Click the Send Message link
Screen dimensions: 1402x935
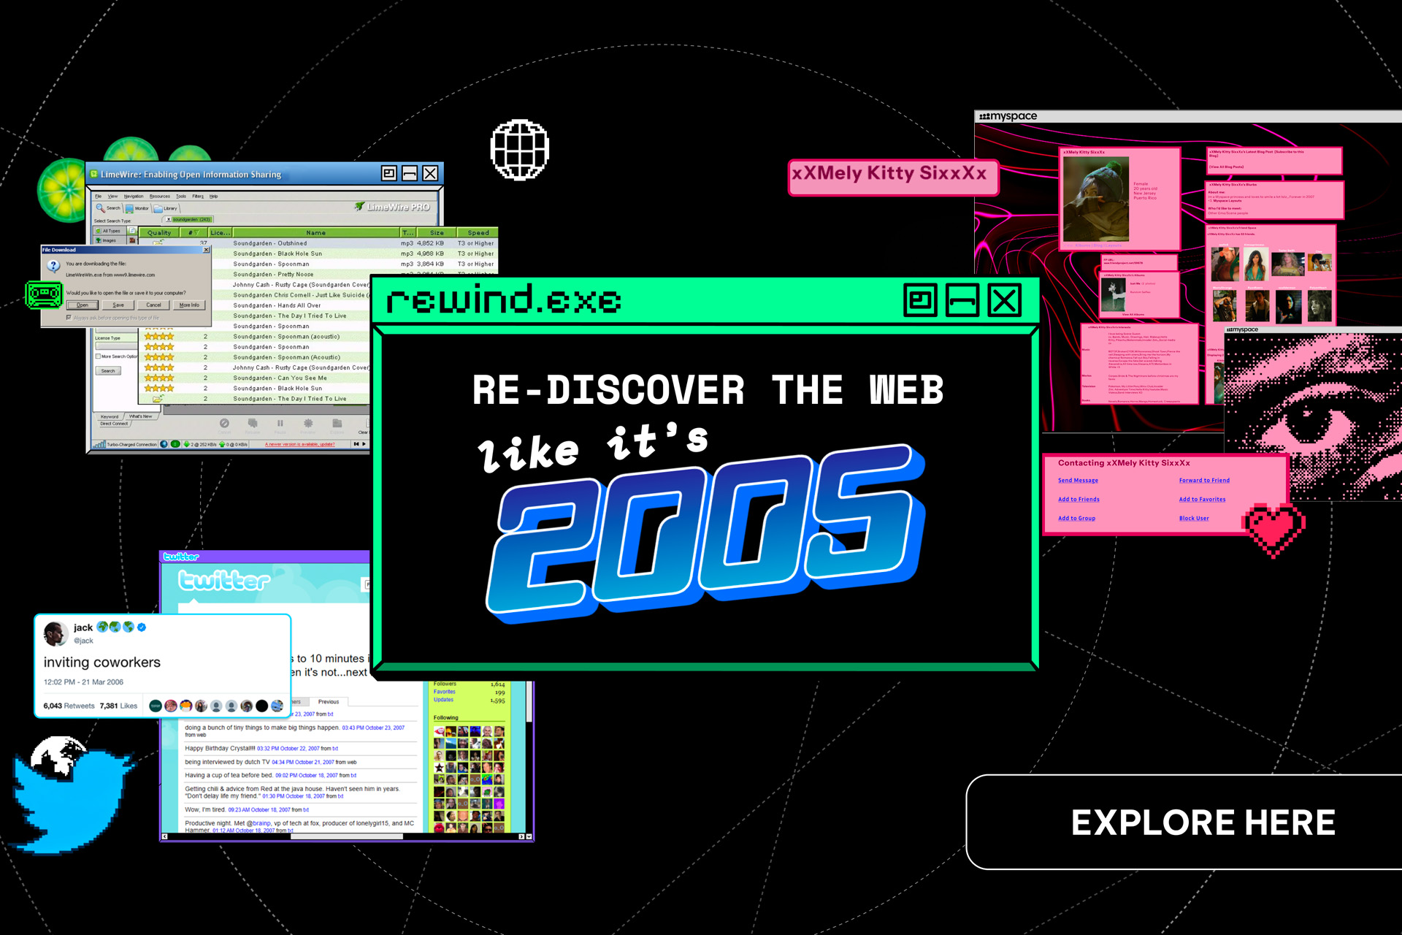[1078, 481]
